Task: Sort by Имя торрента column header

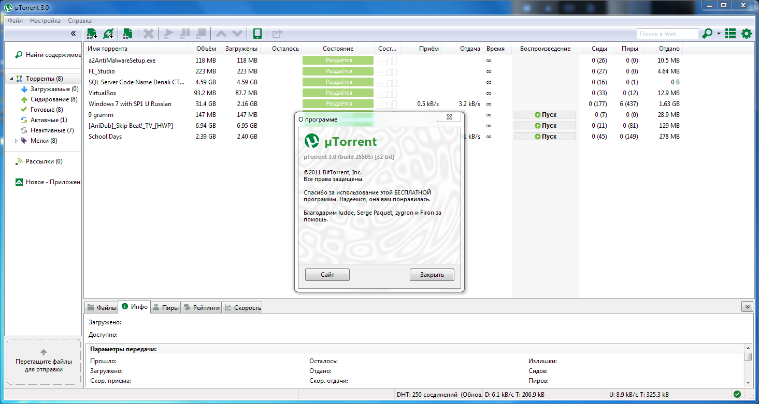Action: [x=136, y=49]
